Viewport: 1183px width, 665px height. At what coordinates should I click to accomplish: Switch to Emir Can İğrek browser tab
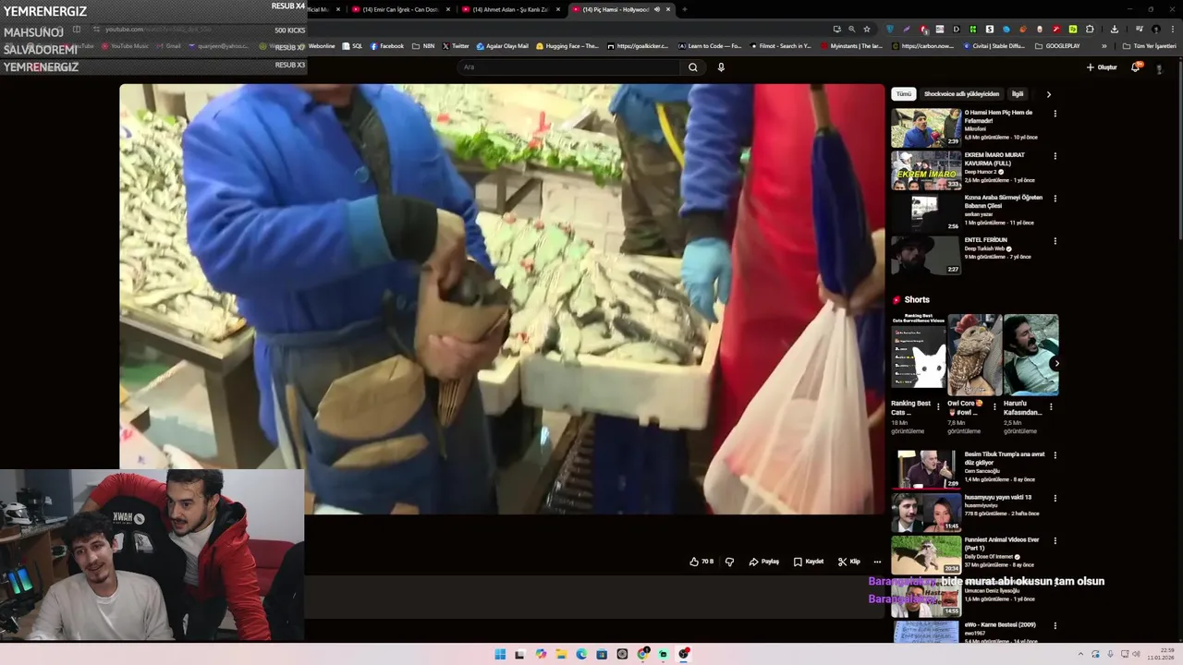pos(399,9)
